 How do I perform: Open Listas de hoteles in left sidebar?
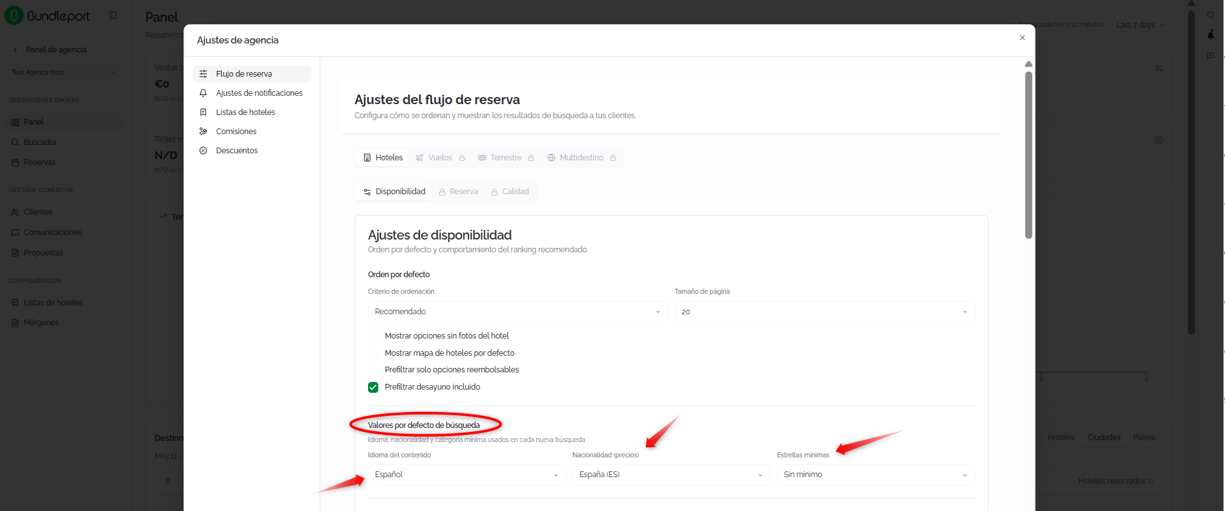[63, 303]
